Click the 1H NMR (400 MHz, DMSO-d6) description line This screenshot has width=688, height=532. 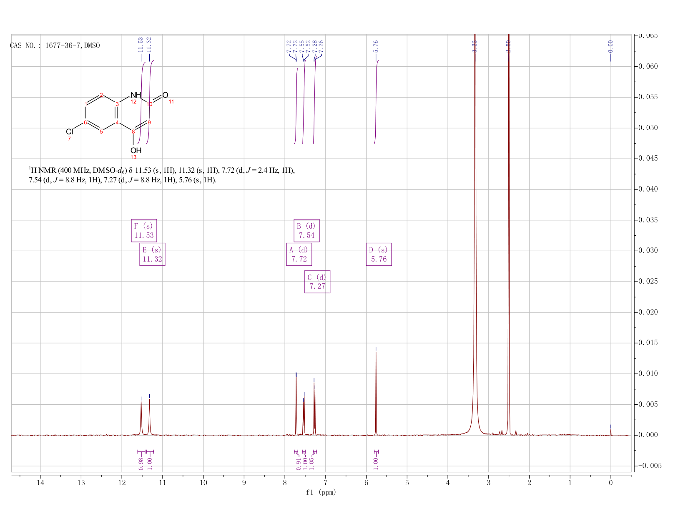(162, 171)
